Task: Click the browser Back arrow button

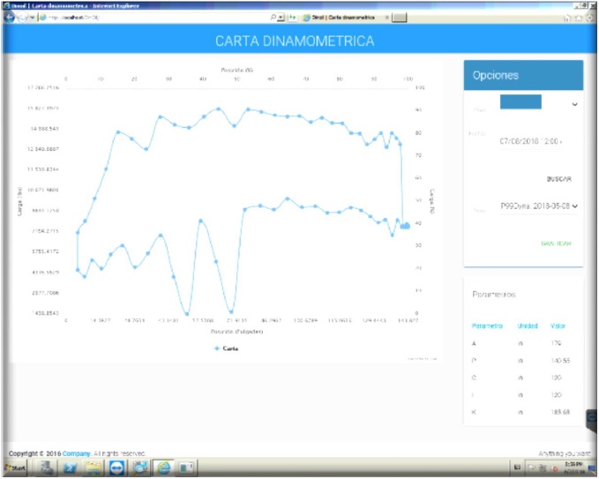Action: click(11, 17)
